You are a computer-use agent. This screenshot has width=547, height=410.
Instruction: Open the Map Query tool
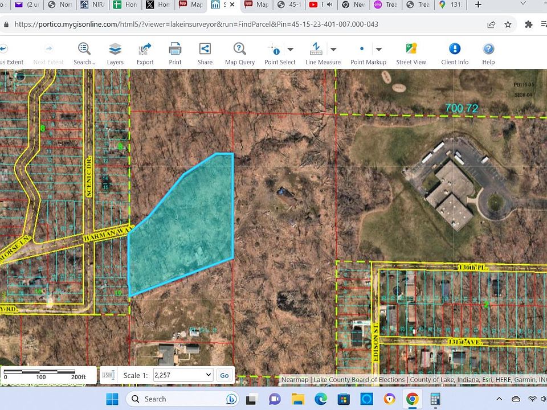(240, 50)
